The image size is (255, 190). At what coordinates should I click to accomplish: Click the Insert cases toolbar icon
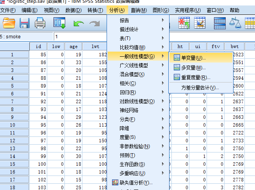pyautogui.click(x=184, y=23)
